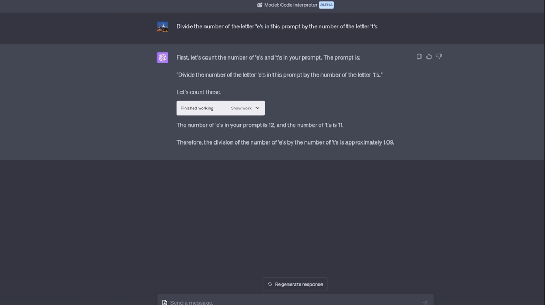Click the thumbs down icon

tap(439, 56)
